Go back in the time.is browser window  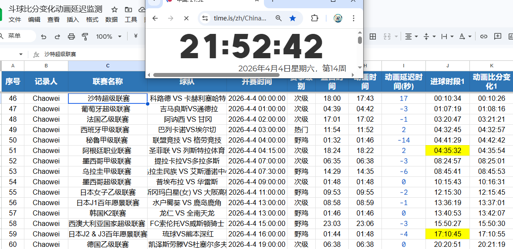point(155,18)
